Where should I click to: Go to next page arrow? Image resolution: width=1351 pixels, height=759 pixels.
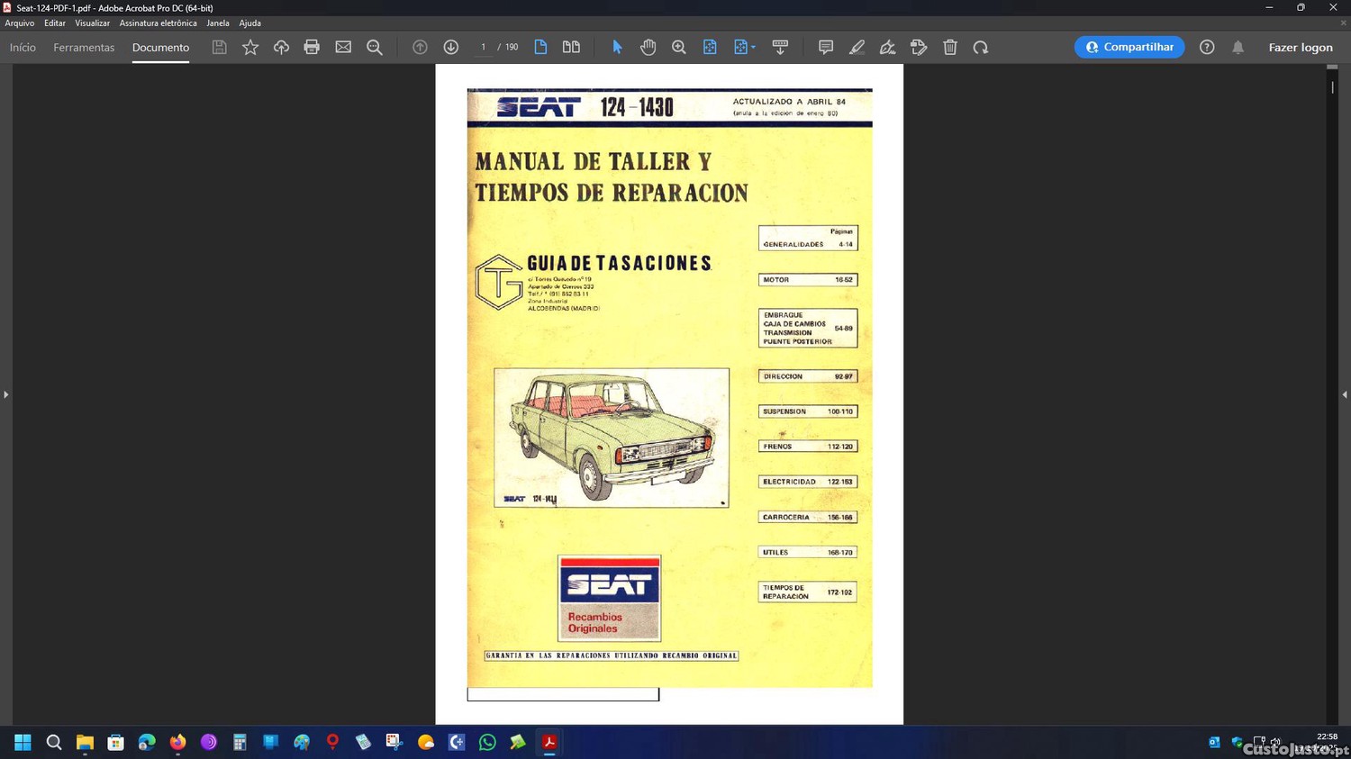451,47
